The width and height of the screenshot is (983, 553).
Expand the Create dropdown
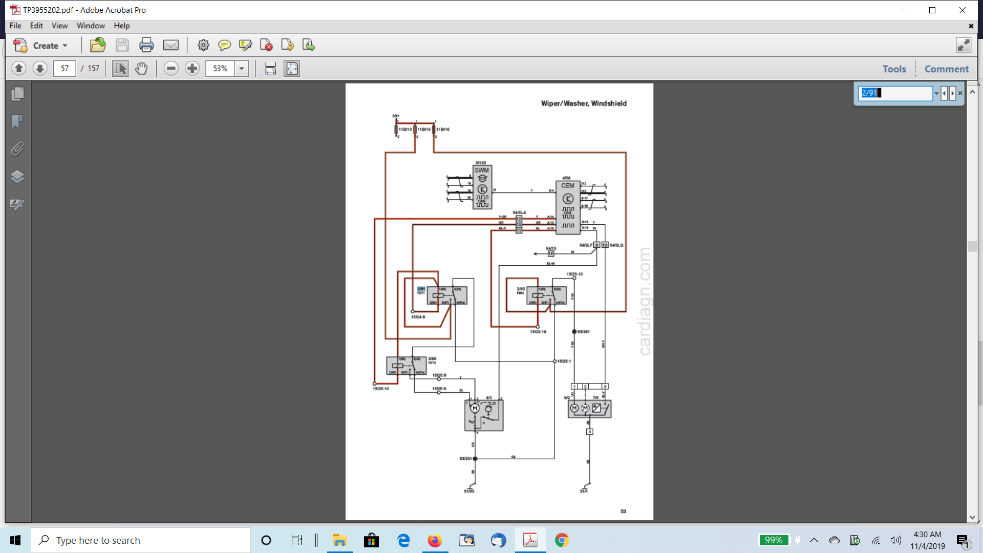click(x=65, y=46)
